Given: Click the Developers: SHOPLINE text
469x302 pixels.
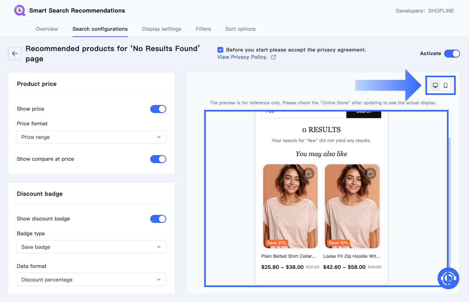Looking at the screenshot, I should (x=425, y=11).
